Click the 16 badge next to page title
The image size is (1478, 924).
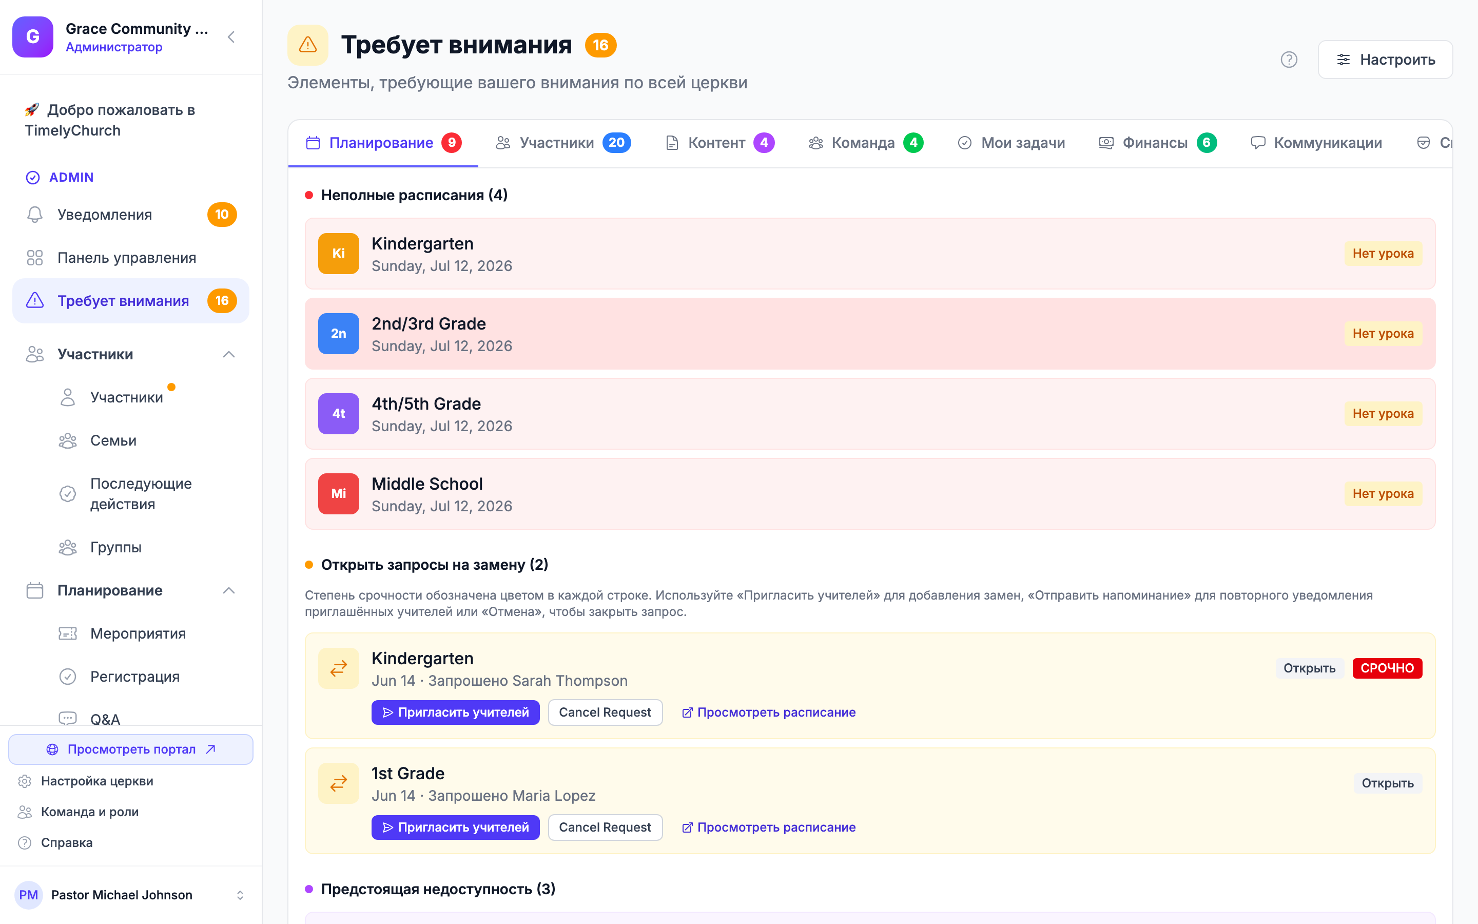point(601,45)
